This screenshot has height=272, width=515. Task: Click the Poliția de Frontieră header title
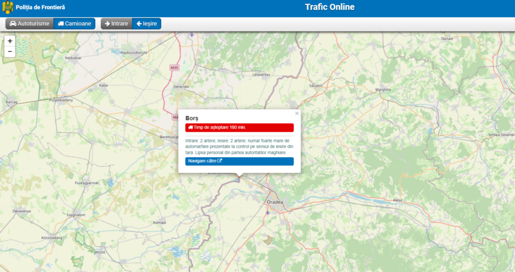40,8
